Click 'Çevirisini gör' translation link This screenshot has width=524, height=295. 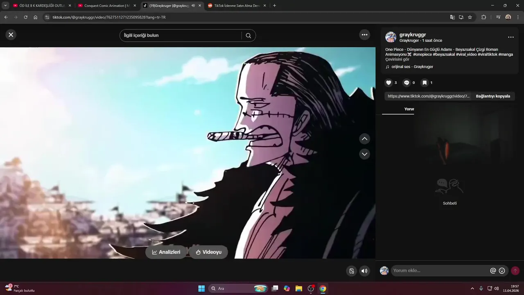click(x=397, y=59)
